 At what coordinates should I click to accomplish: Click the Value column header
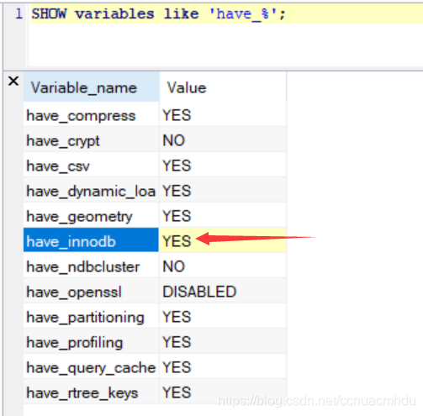pos(223,87)
